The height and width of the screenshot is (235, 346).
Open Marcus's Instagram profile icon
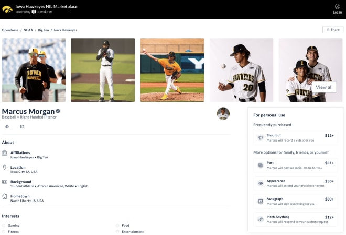coord(22,126)
